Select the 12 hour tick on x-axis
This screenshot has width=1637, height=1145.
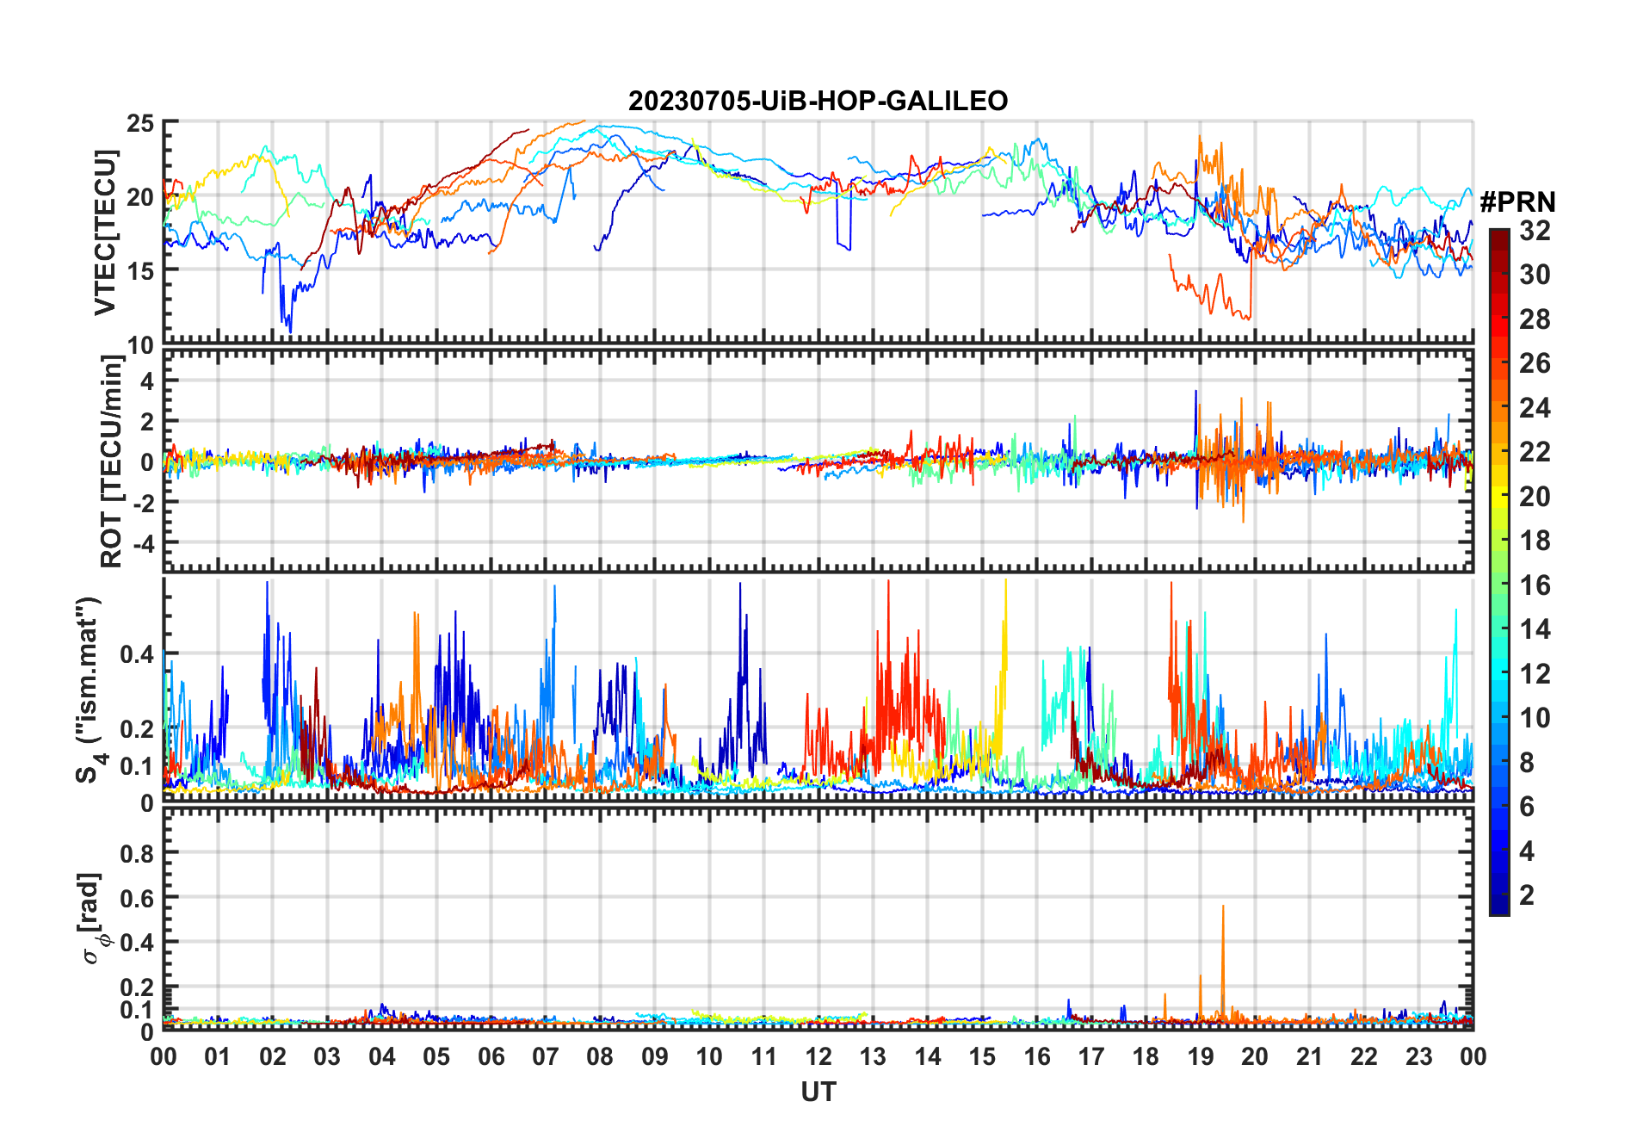(x=818, y=1057)
